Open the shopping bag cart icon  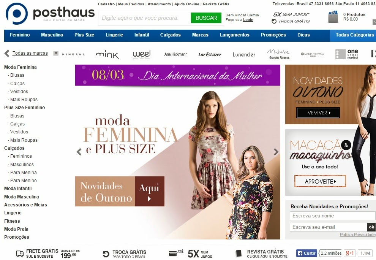point(333,17)
